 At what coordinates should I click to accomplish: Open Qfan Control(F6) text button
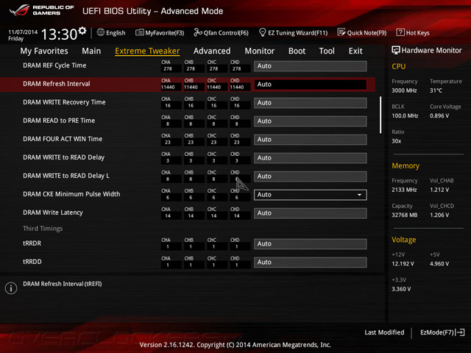click(x=226, y=32)
